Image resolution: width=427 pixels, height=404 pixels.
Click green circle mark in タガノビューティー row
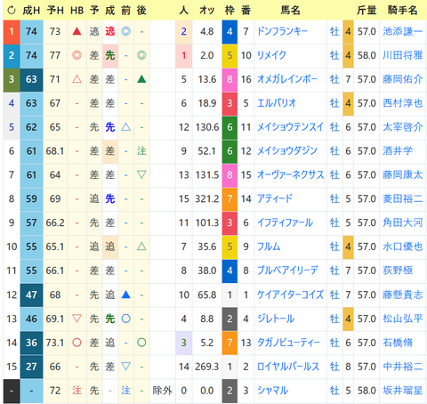(x=141, y=343)
